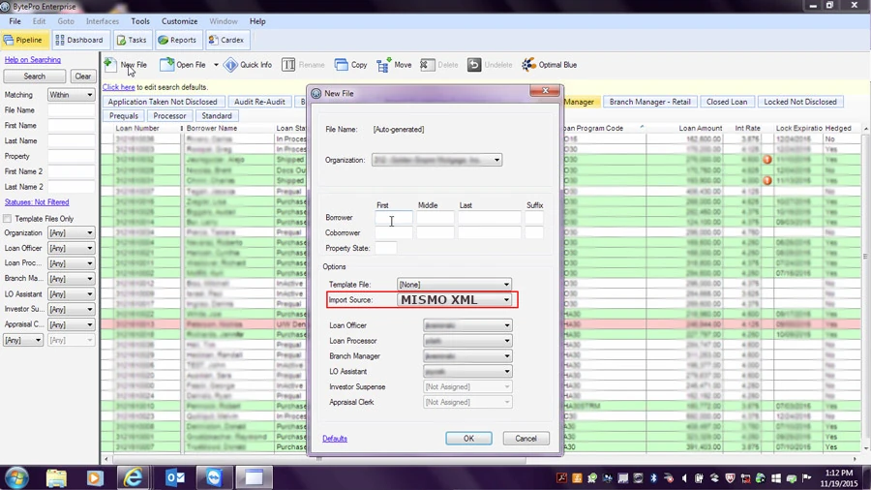
Task: Open the Customize menu
Action: (179, 21)
